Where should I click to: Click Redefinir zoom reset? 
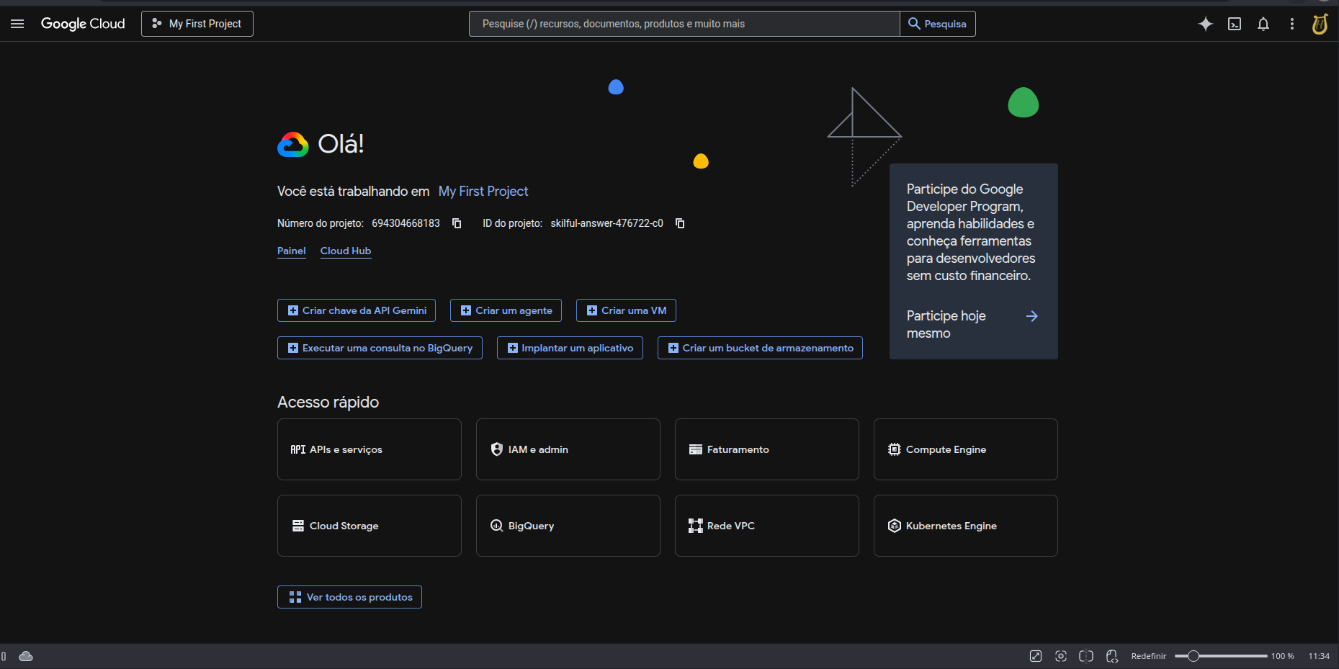(1149, 656)
